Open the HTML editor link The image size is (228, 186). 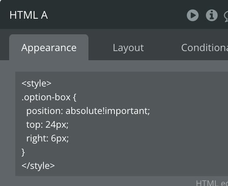(x=212, y=183)
